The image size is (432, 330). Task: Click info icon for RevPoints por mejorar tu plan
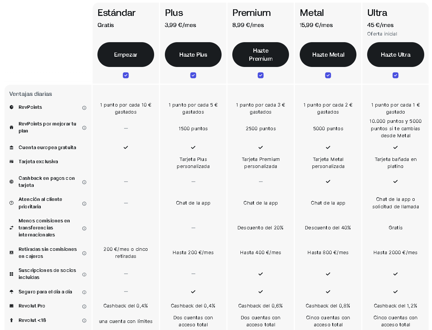pos(84,128)
